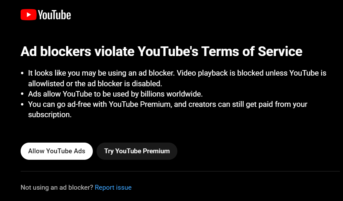
Task: Click the "allowlisted or the ad blocker" line
Action: coord(95,83)
